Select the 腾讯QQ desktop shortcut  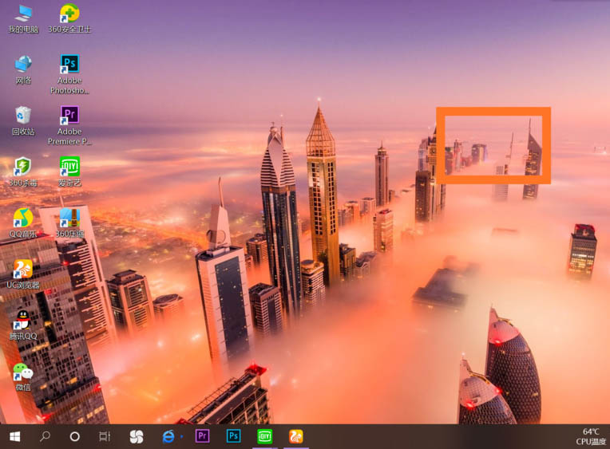(x=23, y=325)
